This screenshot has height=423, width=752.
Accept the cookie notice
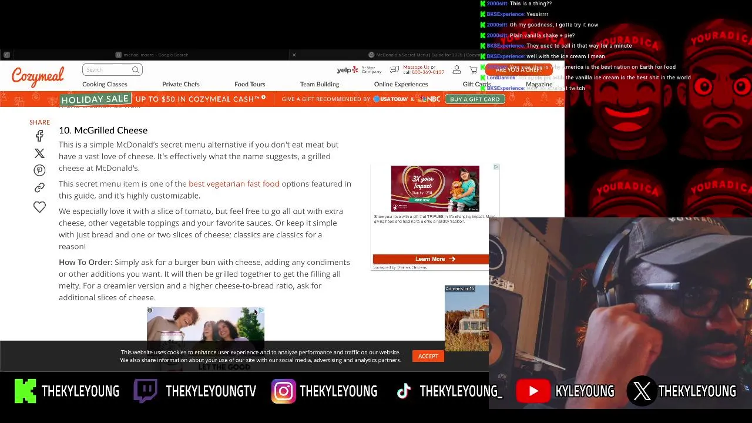(428, 356)
